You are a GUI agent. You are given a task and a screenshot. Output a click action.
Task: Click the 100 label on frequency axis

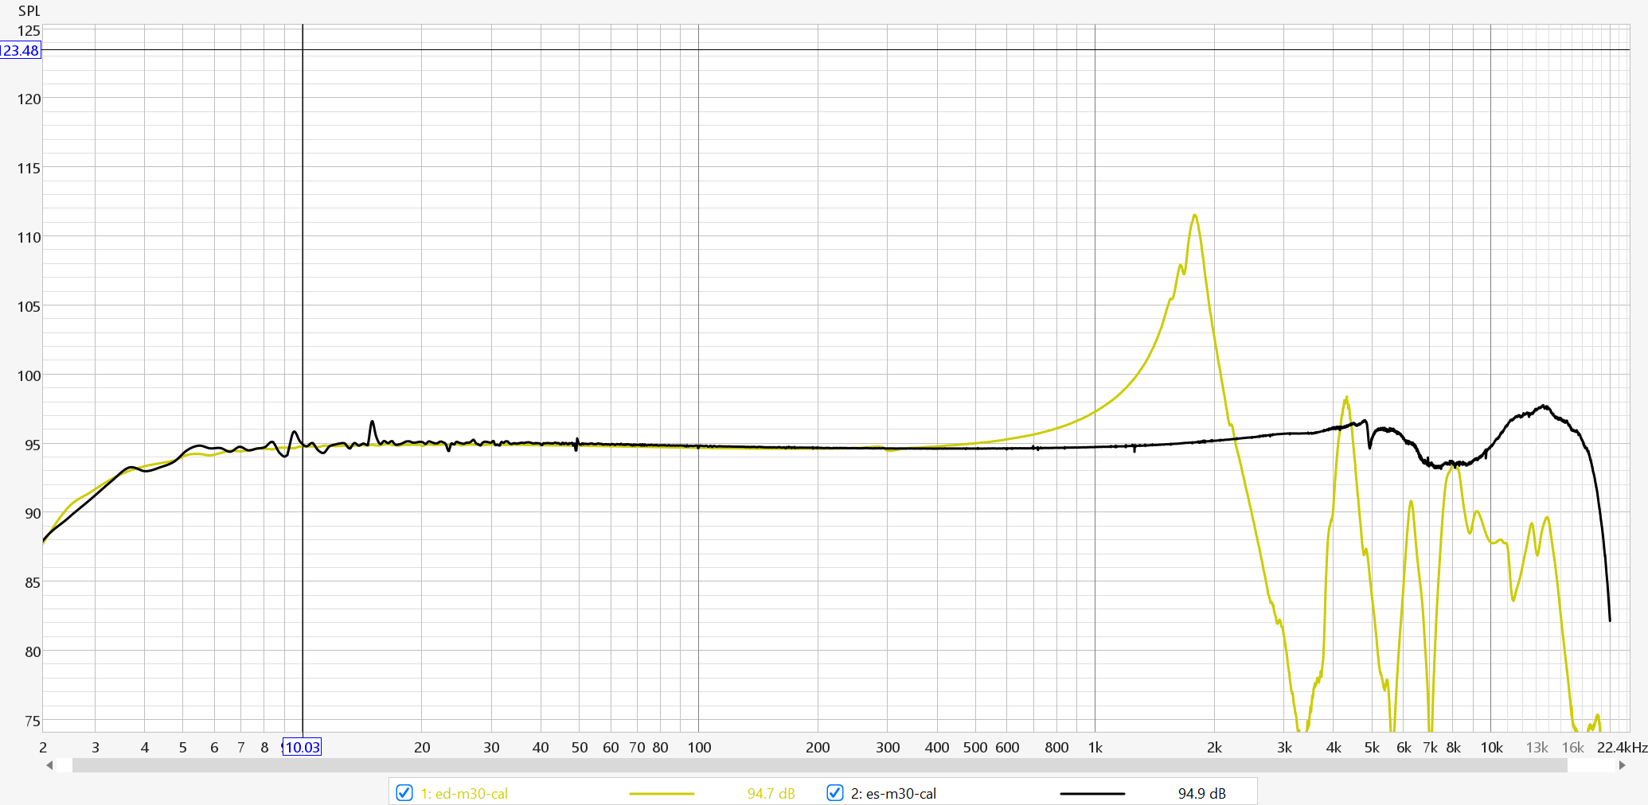point(699,747)
